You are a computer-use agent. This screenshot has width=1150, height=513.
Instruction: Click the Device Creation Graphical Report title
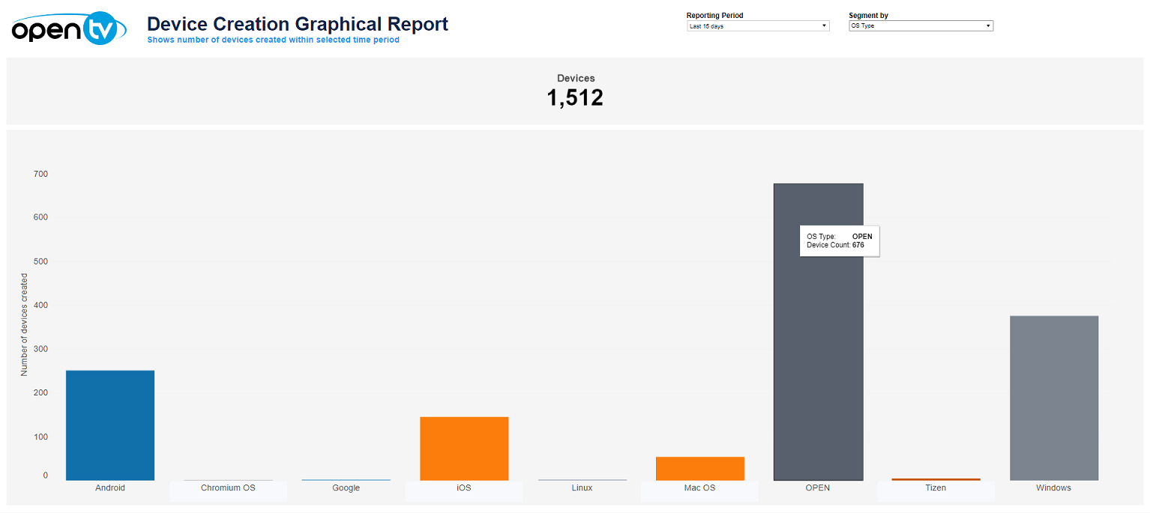point(298,24)
